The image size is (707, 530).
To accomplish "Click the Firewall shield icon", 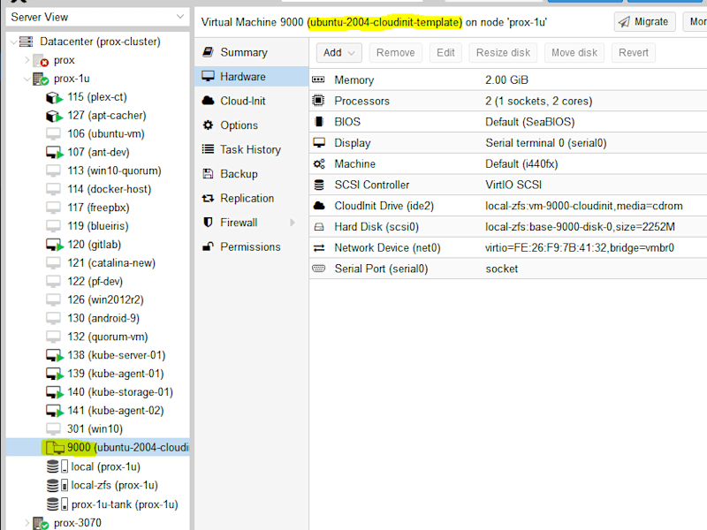I will pyautogui.click(x=208, y=223).
